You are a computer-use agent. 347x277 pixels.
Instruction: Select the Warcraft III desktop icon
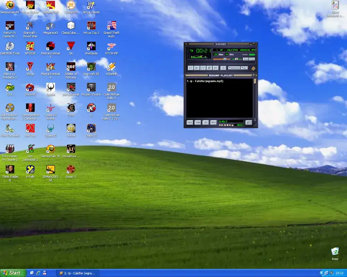pyautogui.click(x=91, y=66)
